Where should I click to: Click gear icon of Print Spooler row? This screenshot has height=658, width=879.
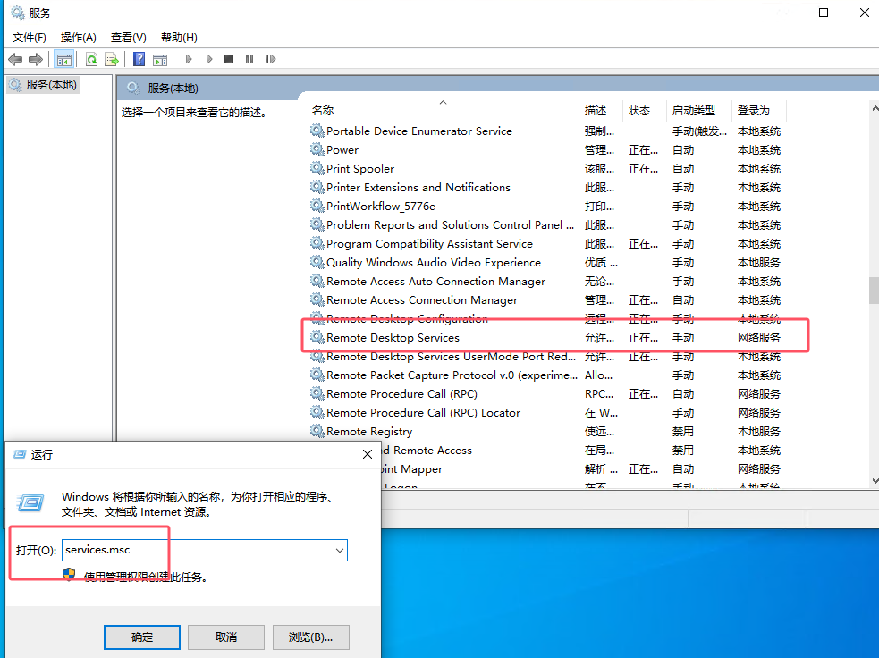[x=317, y=168]
